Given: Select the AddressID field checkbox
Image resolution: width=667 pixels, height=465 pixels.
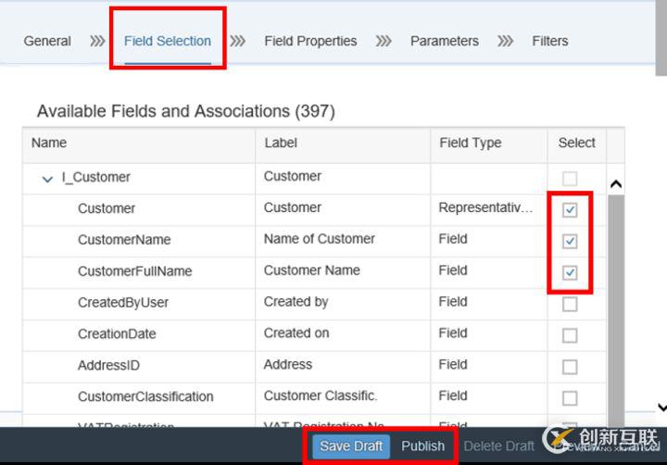Looking at the screenshot, I should [570, 367].
